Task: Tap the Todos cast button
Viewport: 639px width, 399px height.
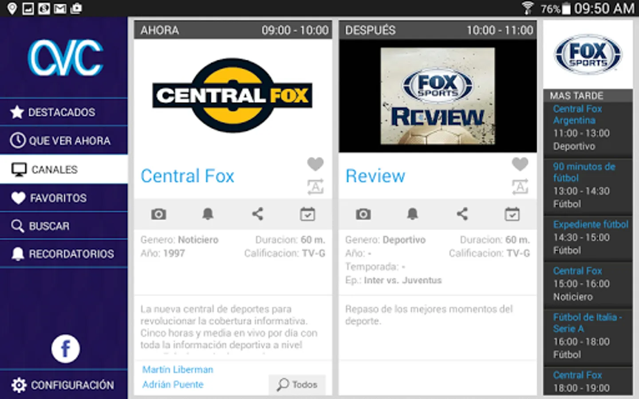Action: click(x=297, y=384)
